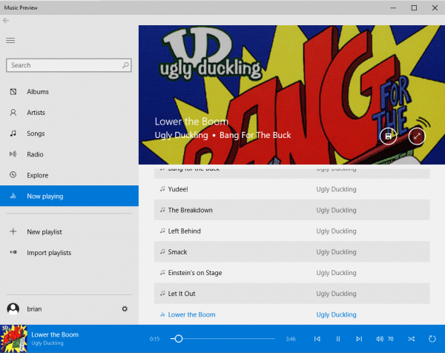
Task: Toggle the hamburger navigation menu
Action: (x=10, y=41)
